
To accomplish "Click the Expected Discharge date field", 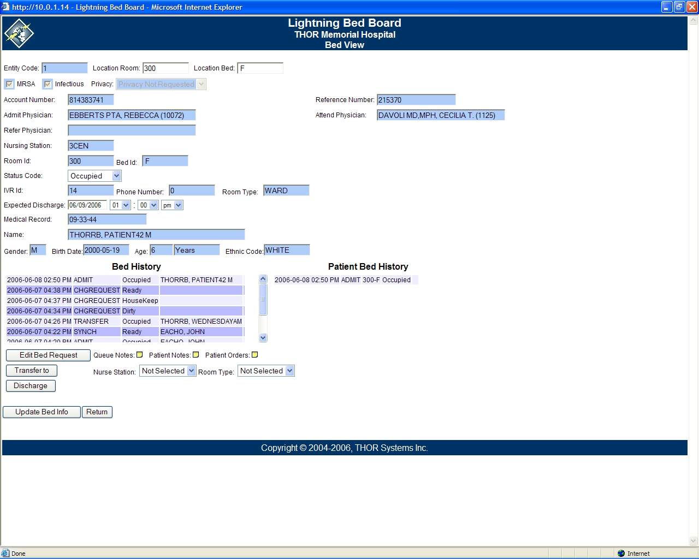I will (x=87, y=205).
